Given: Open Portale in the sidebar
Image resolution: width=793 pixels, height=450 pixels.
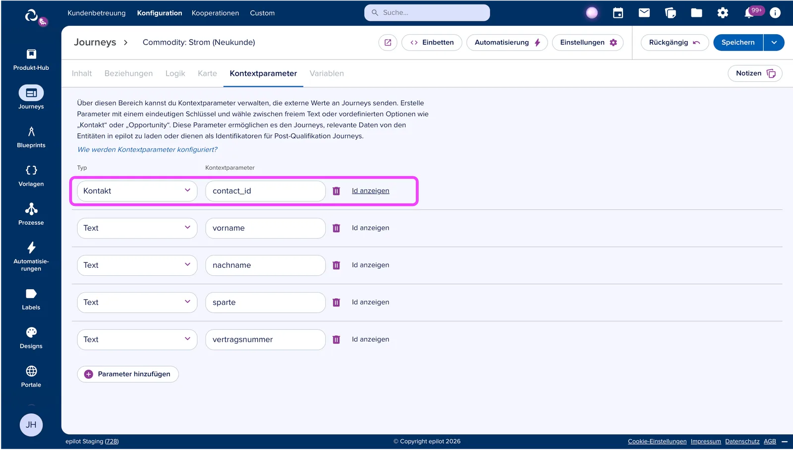Looking at the screenshot, I should point(31,377).
